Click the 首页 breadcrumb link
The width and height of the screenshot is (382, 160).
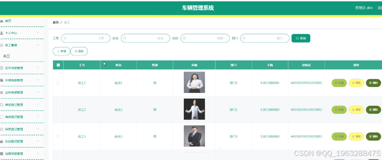click(55, 22)
